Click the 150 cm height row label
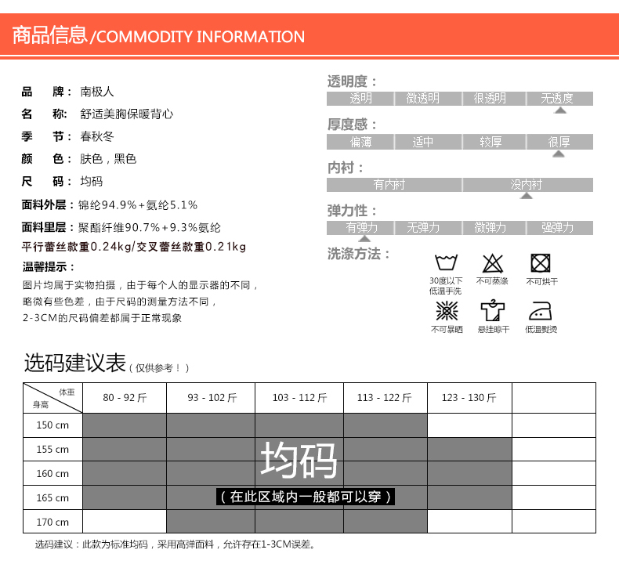 (52, 425)
